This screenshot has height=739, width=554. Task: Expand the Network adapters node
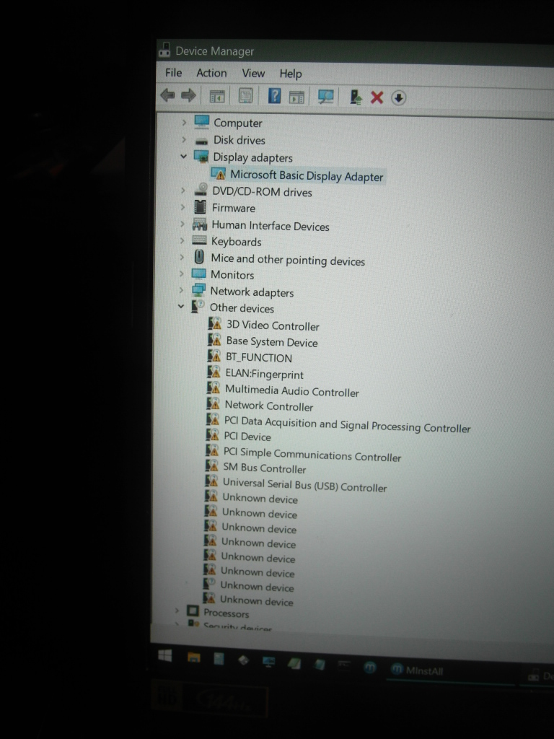pos(181,290)
